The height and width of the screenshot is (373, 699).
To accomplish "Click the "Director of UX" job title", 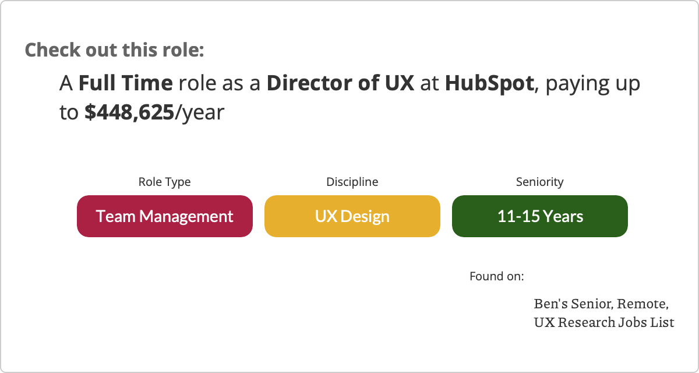I will (x=340, y=83).
